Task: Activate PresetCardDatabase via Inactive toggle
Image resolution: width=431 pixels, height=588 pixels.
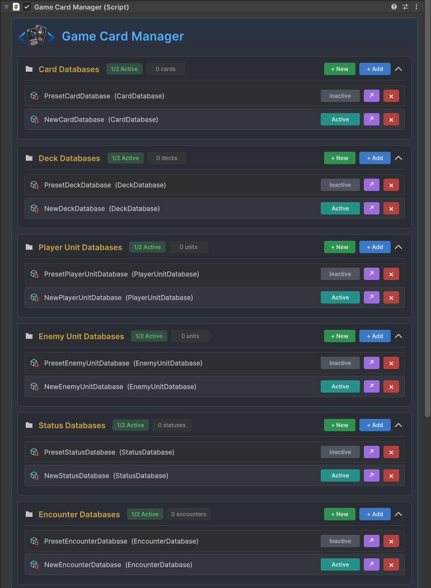Action: [x=340, y=96]
